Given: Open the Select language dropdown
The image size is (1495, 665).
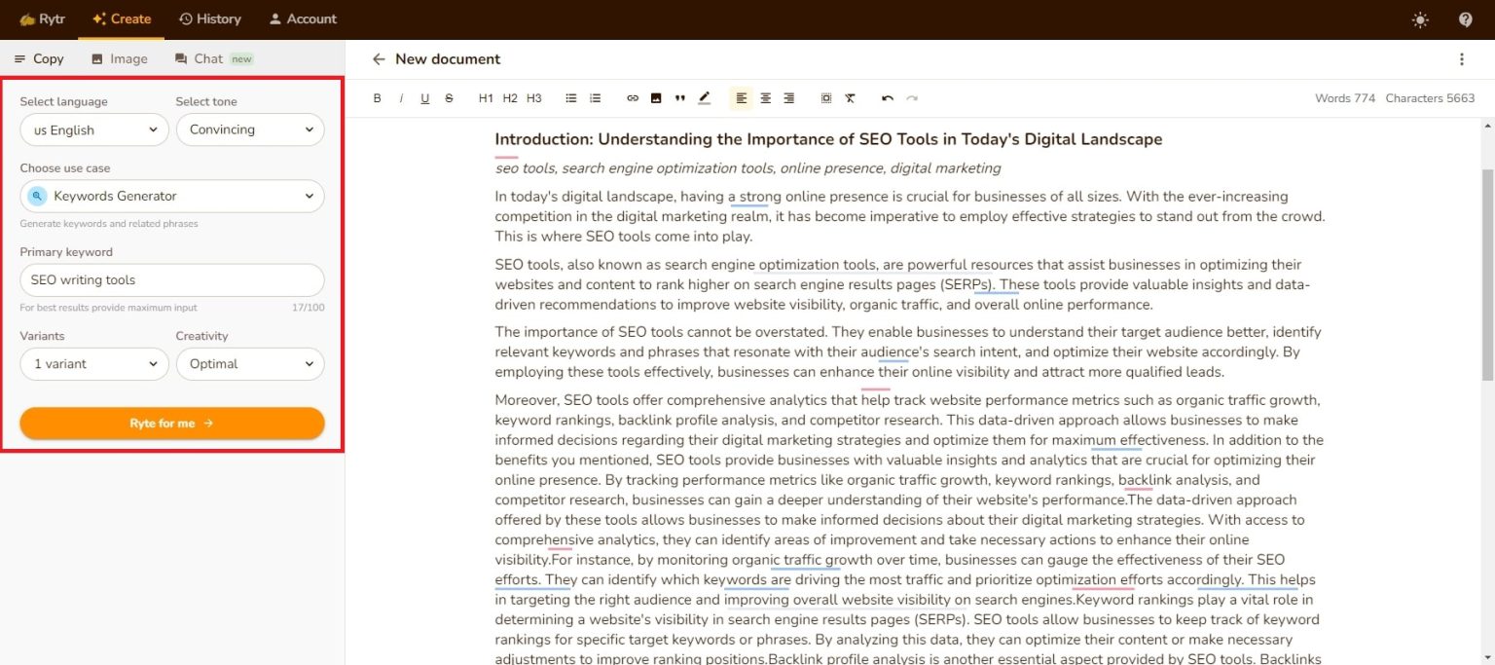Looking at the screenshot, I should 94,129.
